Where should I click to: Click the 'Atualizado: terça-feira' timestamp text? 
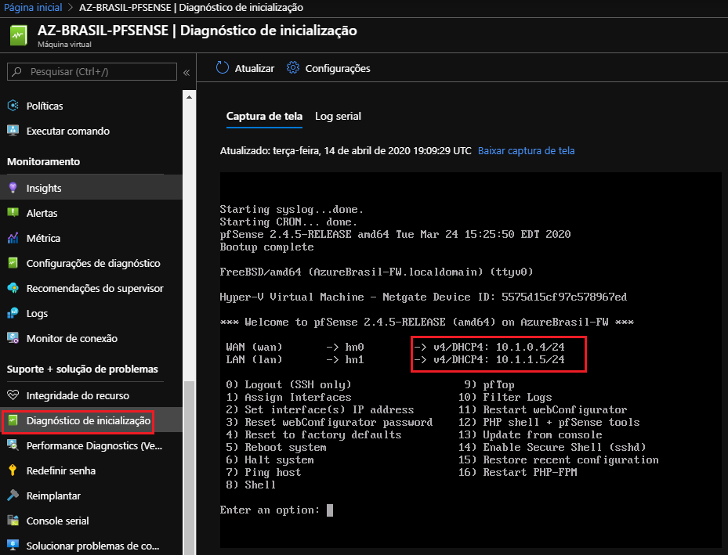(x=346, y=151)
